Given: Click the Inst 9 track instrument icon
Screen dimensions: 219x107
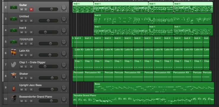Looking at the screenshot, I should (14, 30).
